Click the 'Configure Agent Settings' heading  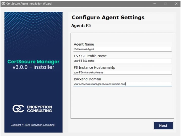click(x=108, y=17)
